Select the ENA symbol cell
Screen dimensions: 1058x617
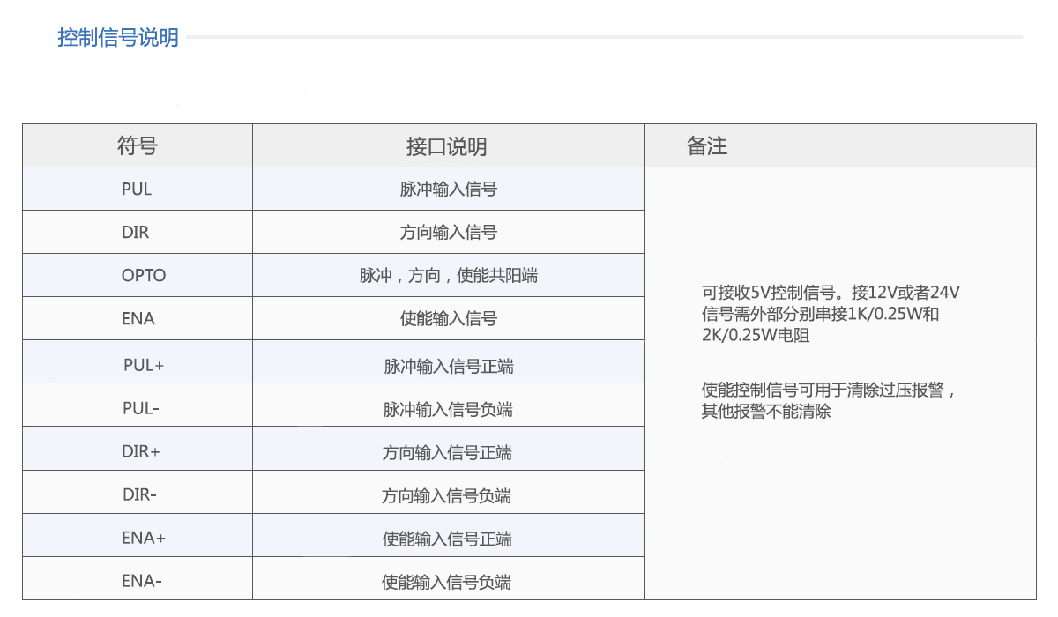pyautogui.click(x=138, y=318)
